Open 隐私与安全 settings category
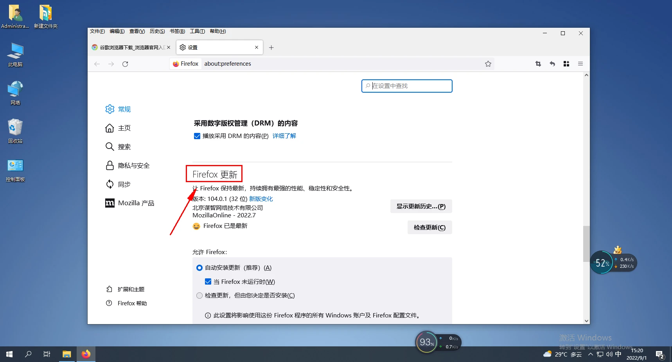The image size is (672, 362). 128,165
